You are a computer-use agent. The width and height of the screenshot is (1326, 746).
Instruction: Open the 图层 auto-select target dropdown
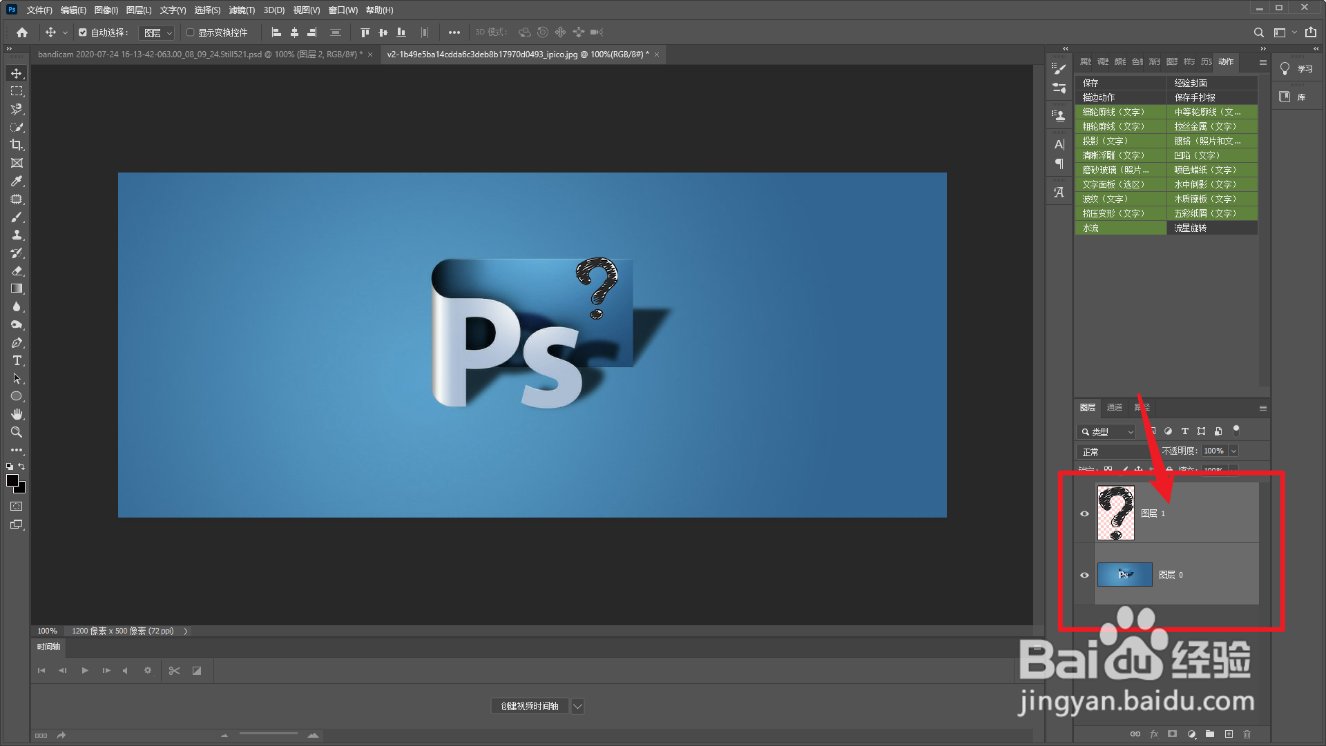pos(157,32)
